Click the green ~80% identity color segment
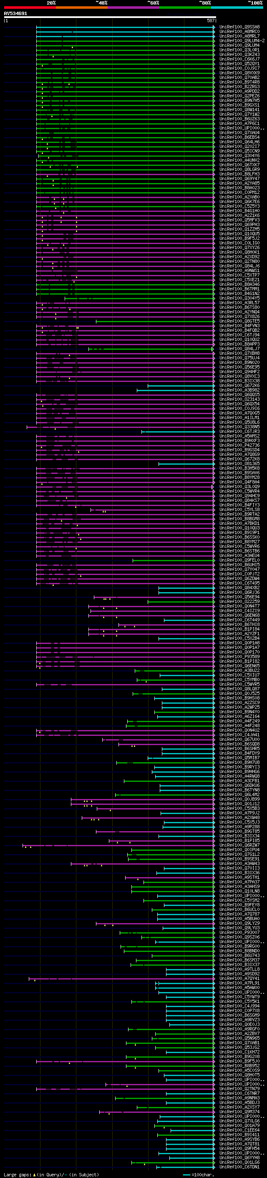The image size is (267, 1178). coord(185,8)
